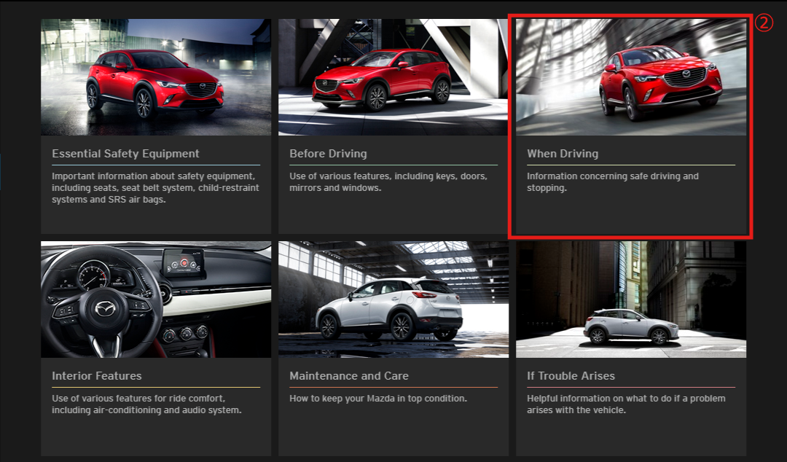Screen dimensions: 787x462
Task: Open the Interior Features steering wheel image
Action: coord(155,299)
